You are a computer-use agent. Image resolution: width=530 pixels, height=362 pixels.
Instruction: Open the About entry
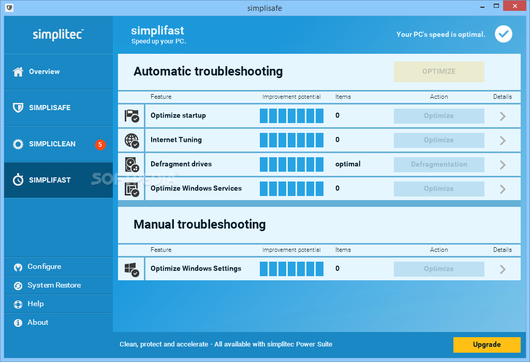click(x=58, y=323)
